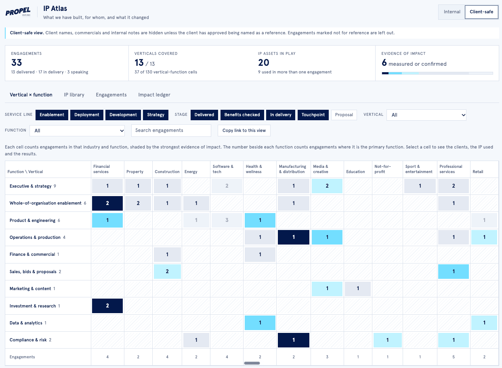The image size is (502, 368).
Task: Select Executive & strategy × Sport & entertainment cell
Action: tap(420, 186)
